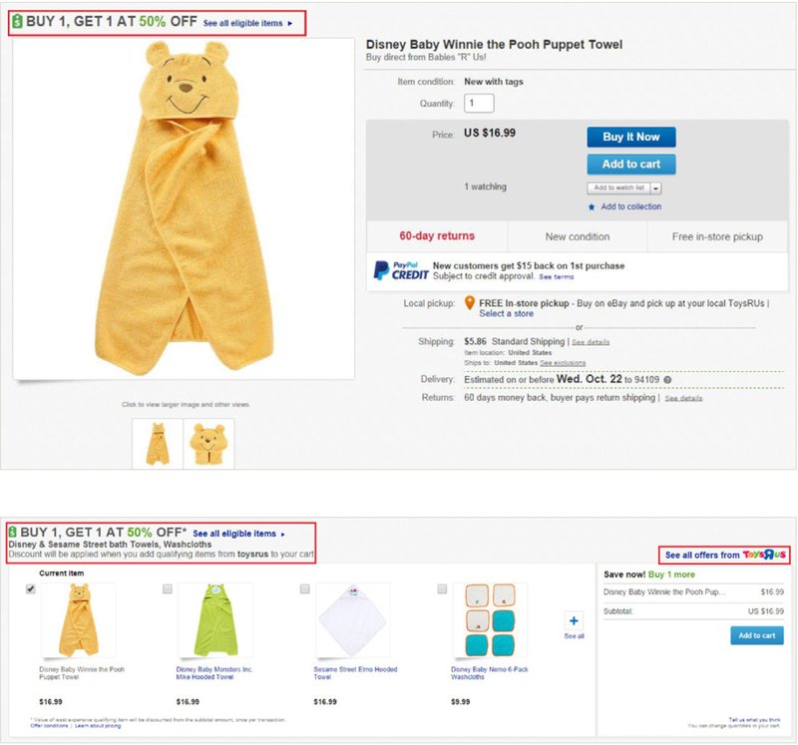Viewport: 798px width, 745px height.
Task: Check the Monsters Inc. Mike Hooded Towel checkbox
Action: pos(168,589)
